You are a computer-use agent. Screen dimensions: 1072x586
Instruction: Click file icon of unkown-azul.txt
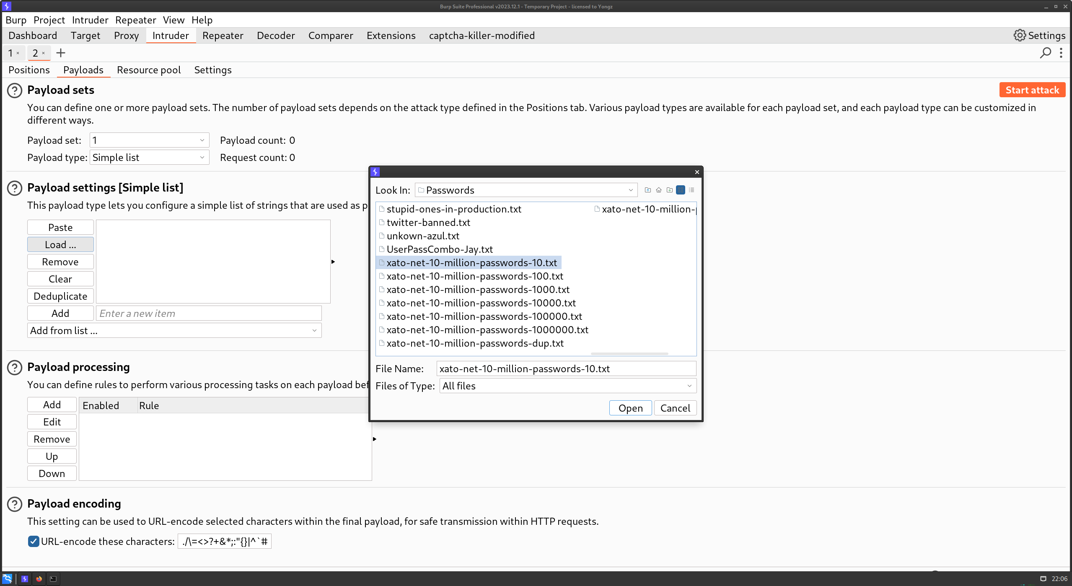(382, 236)
